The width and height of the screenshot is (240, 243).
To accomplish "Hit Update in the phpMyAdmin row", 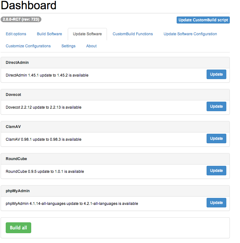I will point(216,203).
